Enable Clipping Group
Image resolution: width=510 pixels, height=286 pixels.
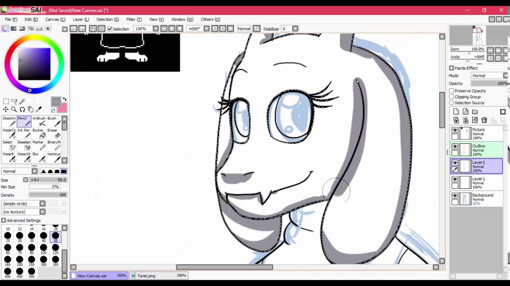point(451,97)
